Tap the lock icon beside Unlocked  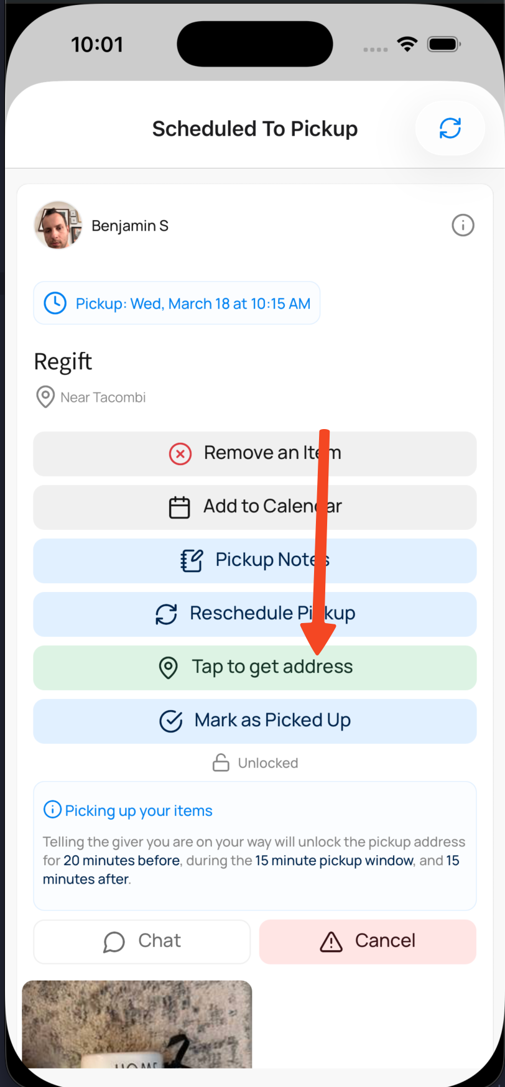click(221, 762)
